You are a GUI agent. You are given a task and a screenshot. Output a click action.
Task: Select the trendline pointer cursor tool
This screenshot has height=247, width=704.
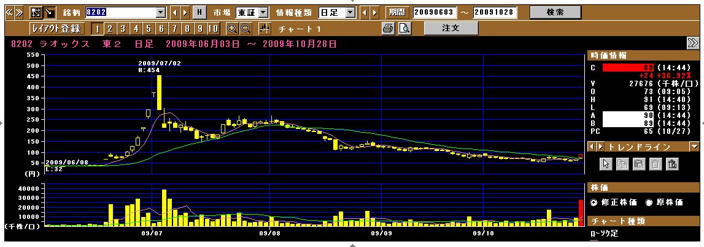coord(606,164)
